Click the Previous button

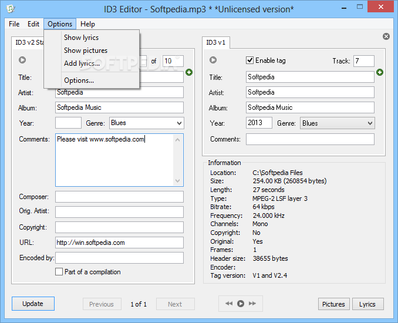coord(102,304)
